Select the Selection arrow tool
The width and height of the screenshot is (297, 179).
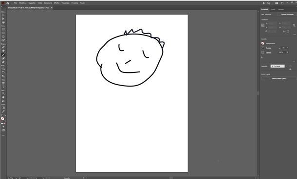(x=3, y=15)
